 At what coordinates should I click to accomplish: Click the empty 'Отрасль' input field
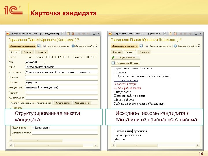click(62, 77)
